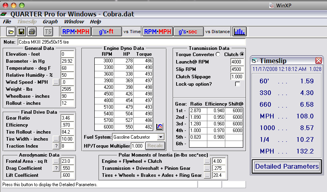Click the Detailed Parameters button

(x=286, y=166)
